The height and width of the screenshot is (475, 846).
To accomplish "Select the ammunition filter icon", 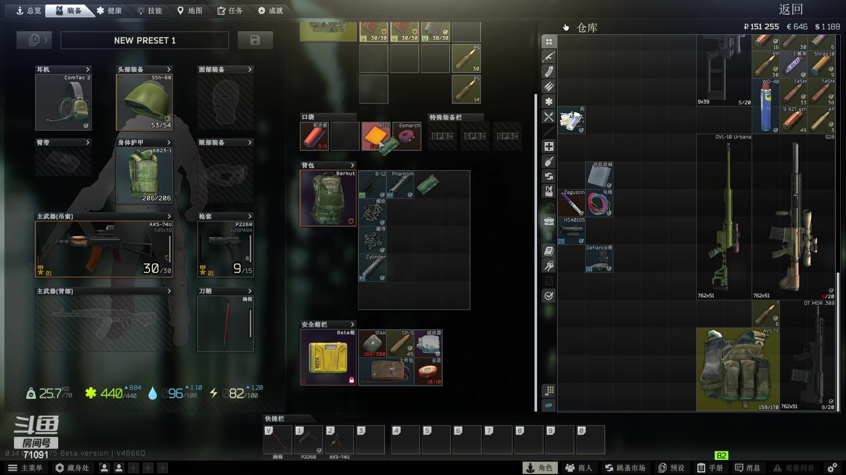I will pyautogui.click(x=549, y=87).
